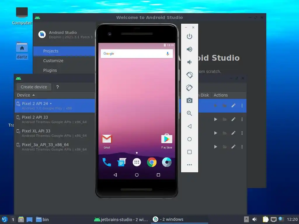Image resolution: width=299 pixels, height=224 pixels.
Task: Open the start menu in the taskbar
Action: 5,219
